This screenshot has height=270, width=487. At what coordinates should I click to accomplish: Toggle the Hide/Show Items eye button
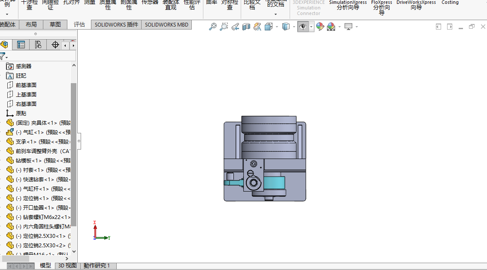[303, 27]
